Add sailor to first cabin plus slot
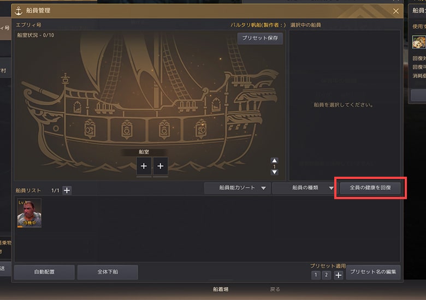The image size is (426, 300). [144, 166]
